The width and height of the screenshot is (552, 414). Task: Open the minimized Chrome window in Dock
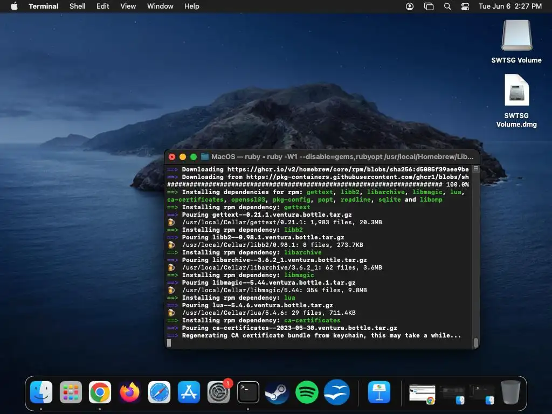(422, 393)
